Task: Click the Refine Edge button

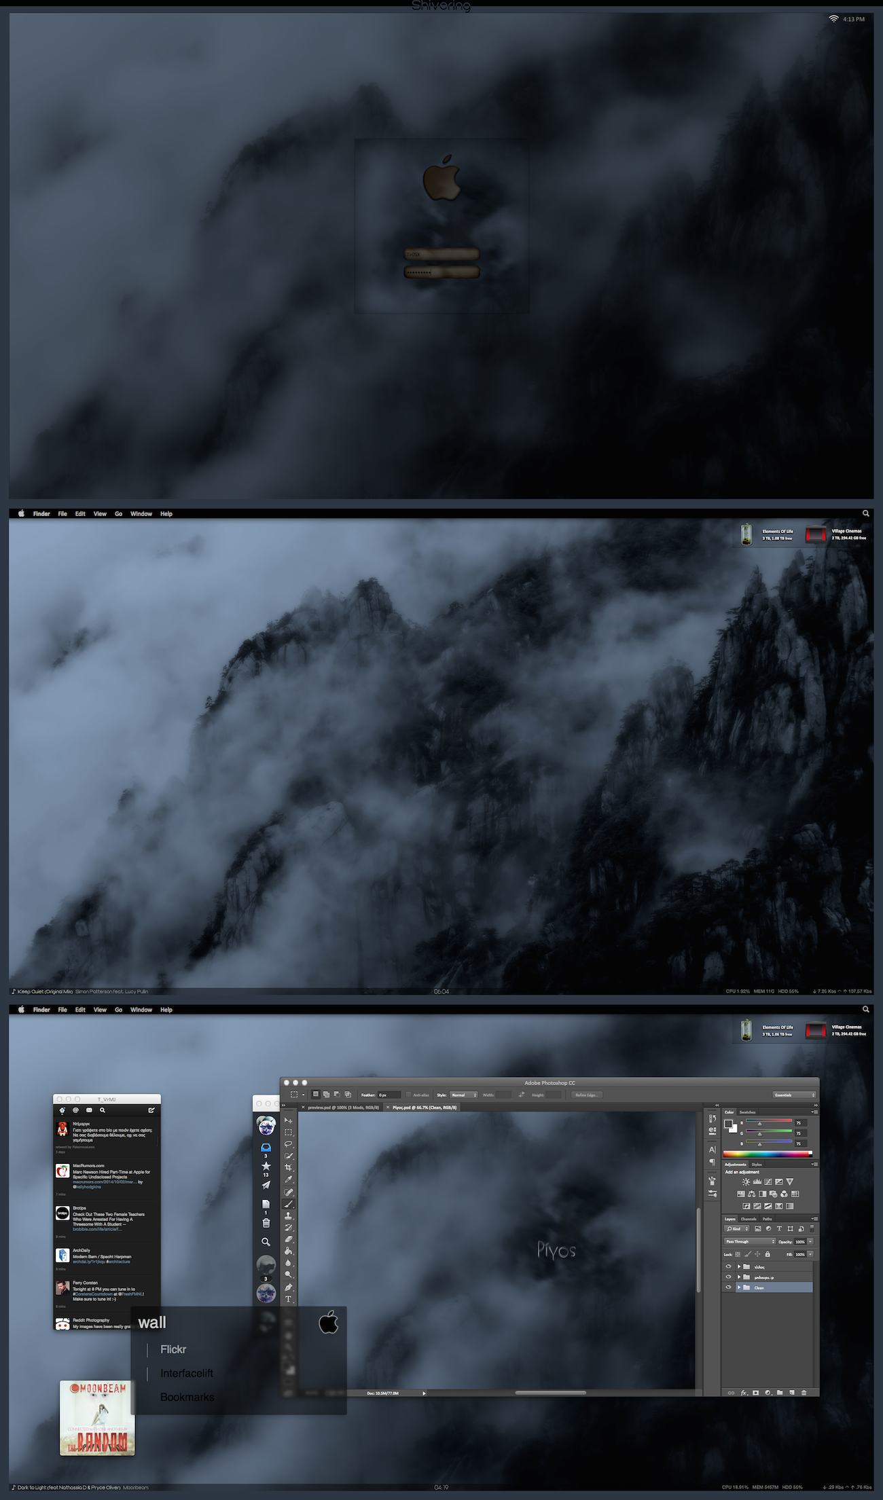Action: (586, 1095)
